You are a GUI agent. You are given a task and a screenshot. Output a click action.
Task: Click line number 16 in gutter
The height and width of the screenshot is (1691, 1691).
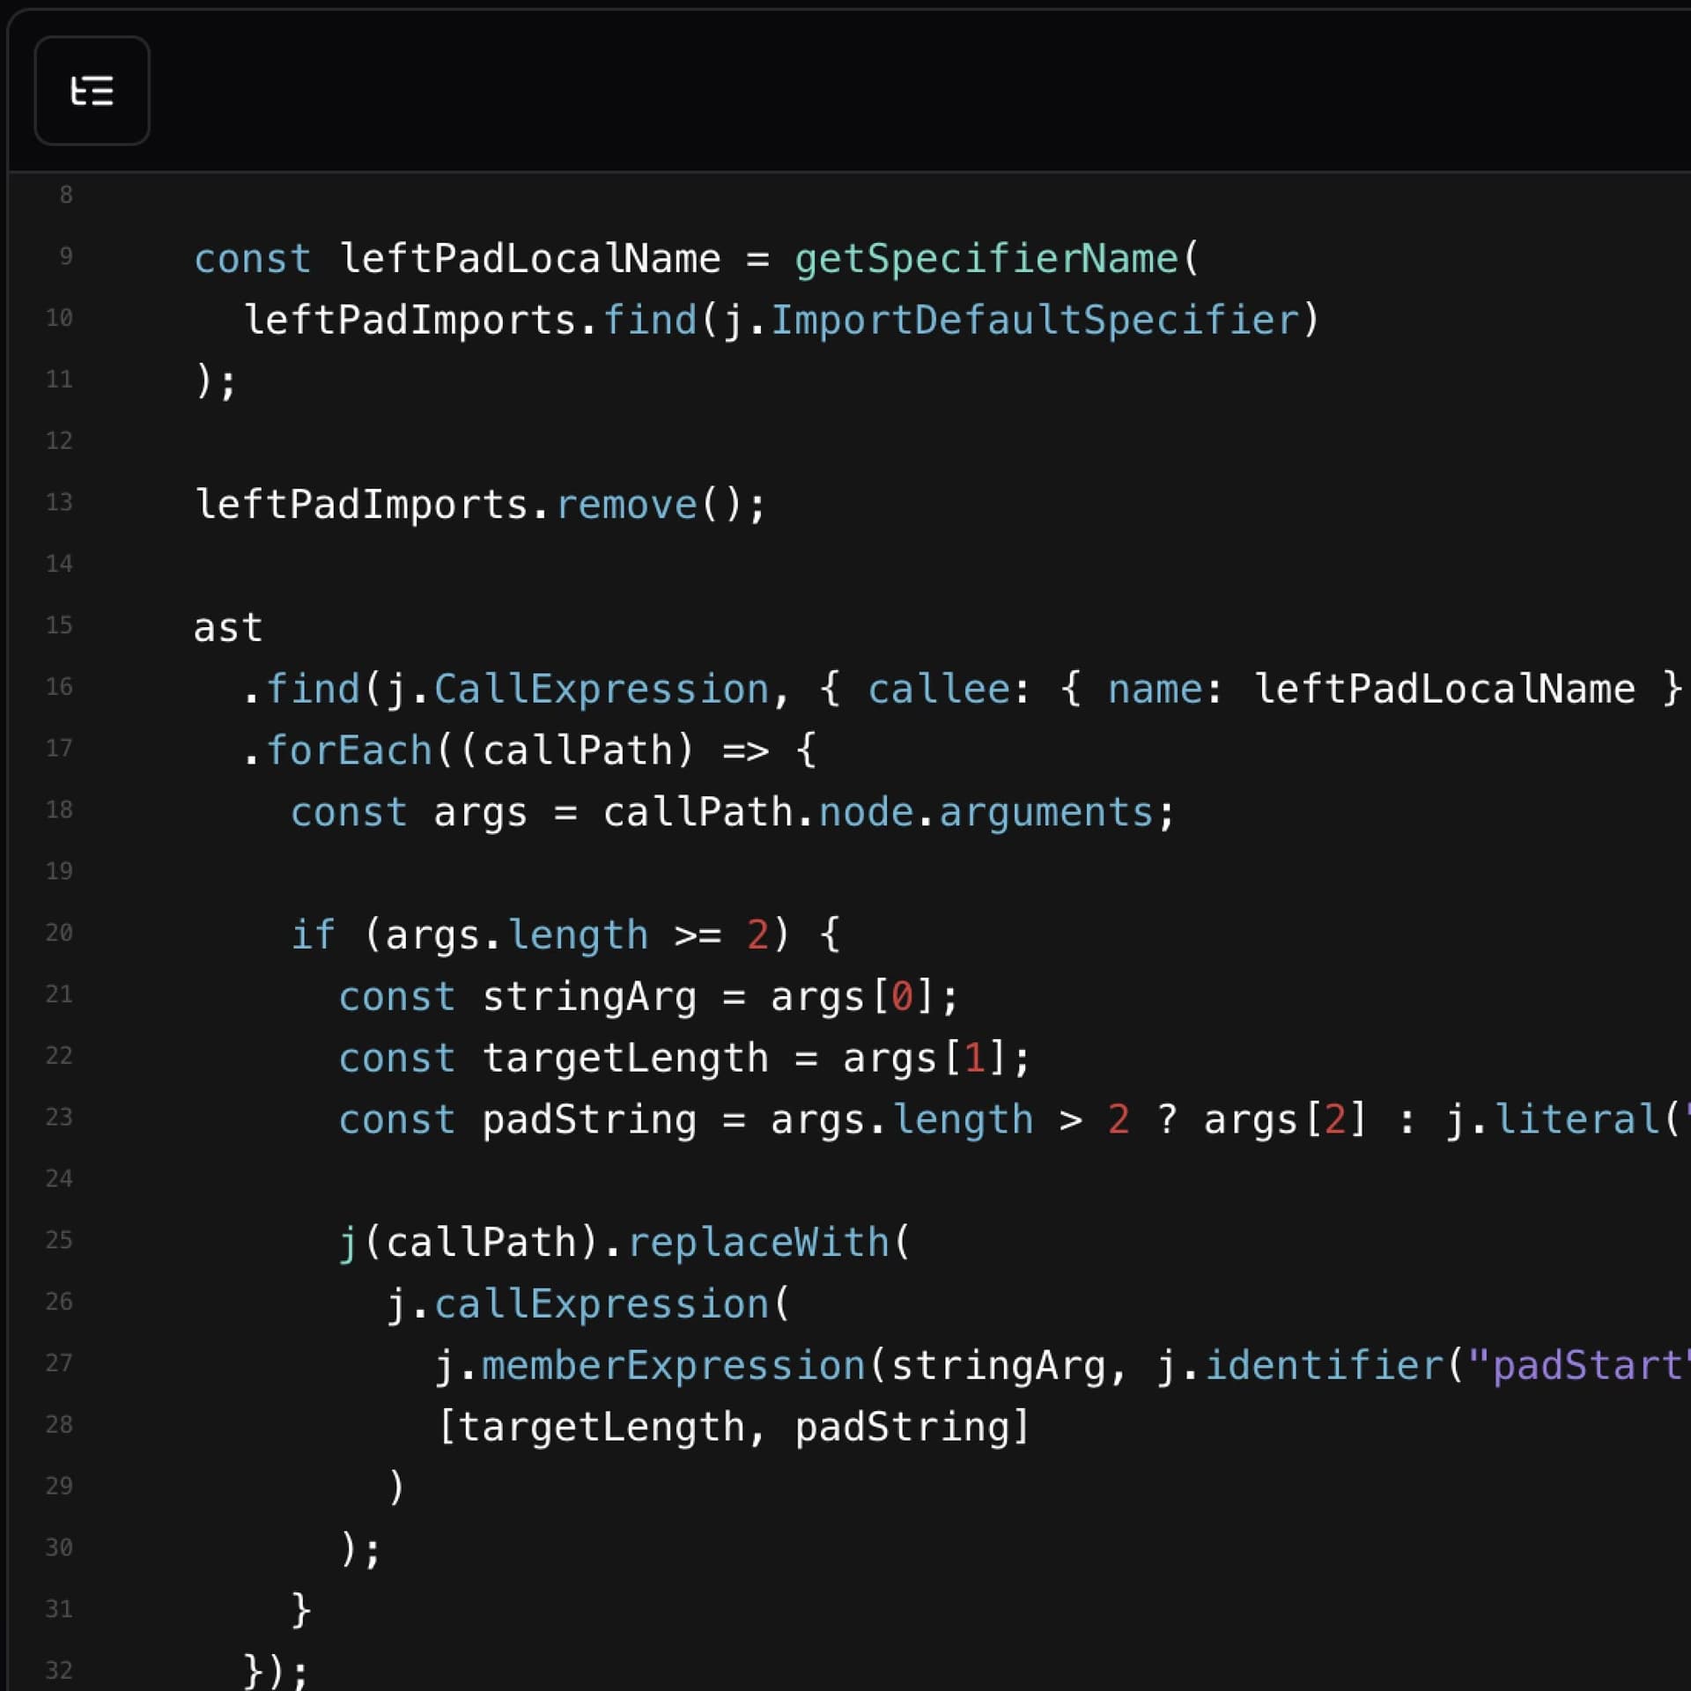tap(59, 687)
